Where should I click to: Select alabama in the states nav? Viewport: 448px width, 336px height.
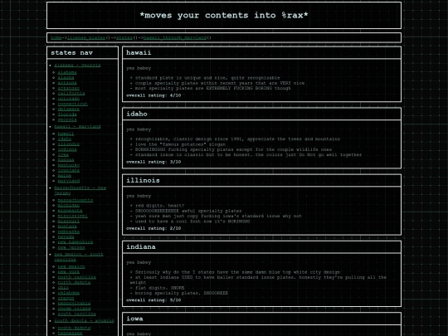click(67, 72)
